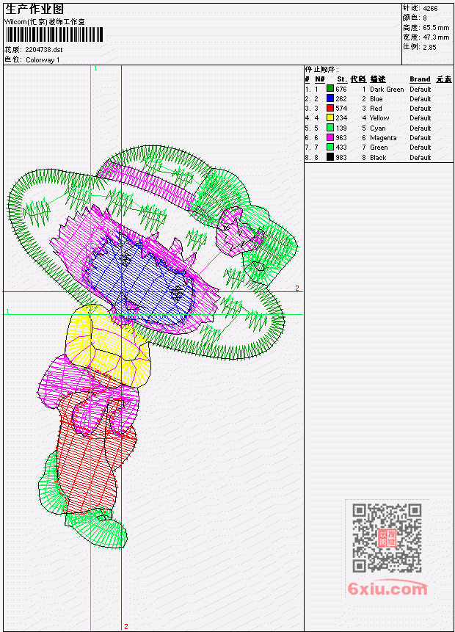The image size is (455, 632).
Task: Click the scale value 2.85
Action: [x=429, y=47]
